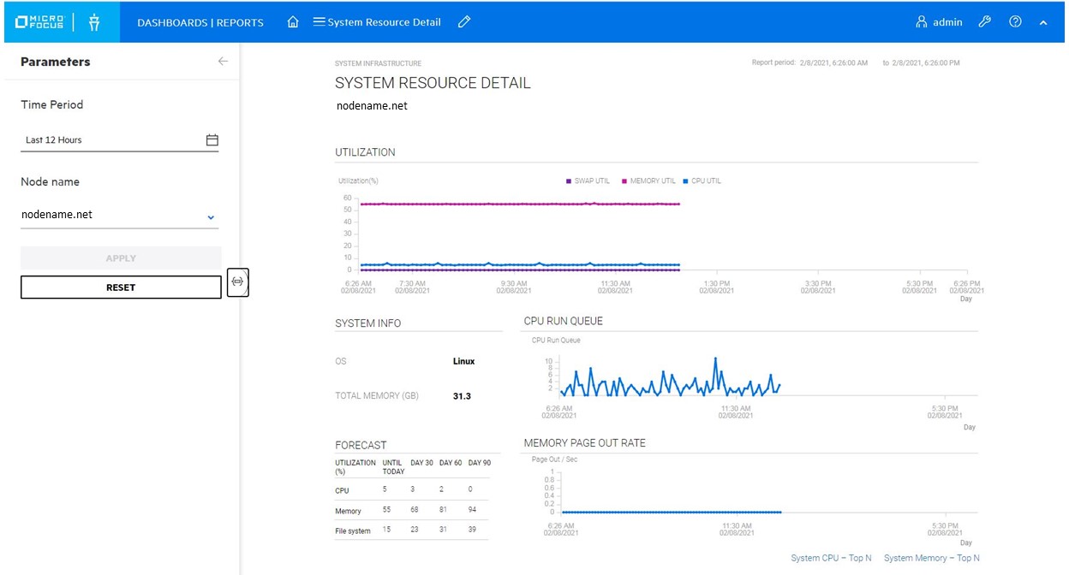Screen dimensions: 1069x575
Task: Click the Micro Focus logo
Action: [x=39, y=22]
